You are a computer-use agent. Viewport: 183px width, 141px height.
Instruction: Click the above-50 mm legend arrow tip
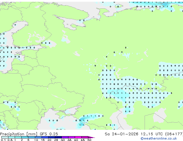(x=91, y=137)
